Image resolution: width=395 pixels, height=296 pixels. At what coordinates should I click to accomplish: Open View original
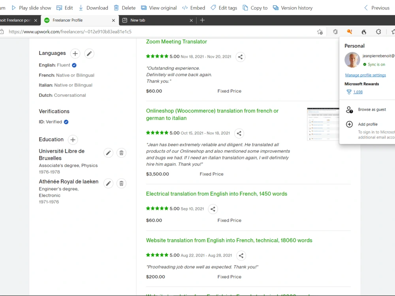(x=159, y=8)
